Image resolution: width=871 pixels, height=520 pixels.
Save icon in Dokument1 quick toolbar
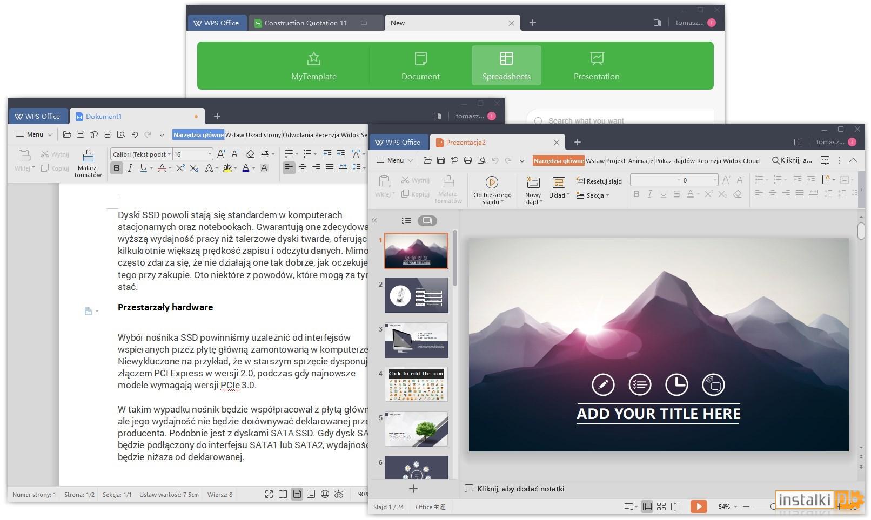coord(81,134)
